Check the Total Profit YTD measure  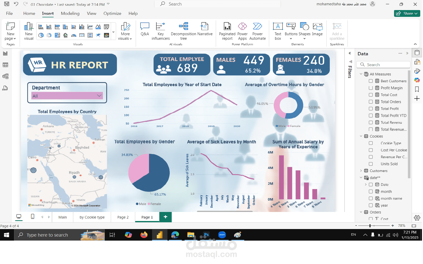(371, 116)
